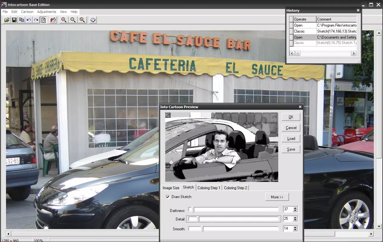This screenshot has width=383, height=242.
Task: Click the Save button in preview dialog
Action: click(x=291, y=149)
